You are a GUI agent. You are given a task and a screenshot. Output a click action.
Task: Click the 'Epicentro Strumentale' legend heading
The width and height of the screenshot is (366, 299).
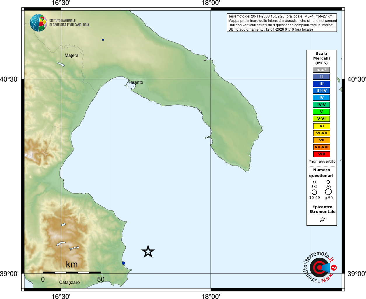(322, 209)
